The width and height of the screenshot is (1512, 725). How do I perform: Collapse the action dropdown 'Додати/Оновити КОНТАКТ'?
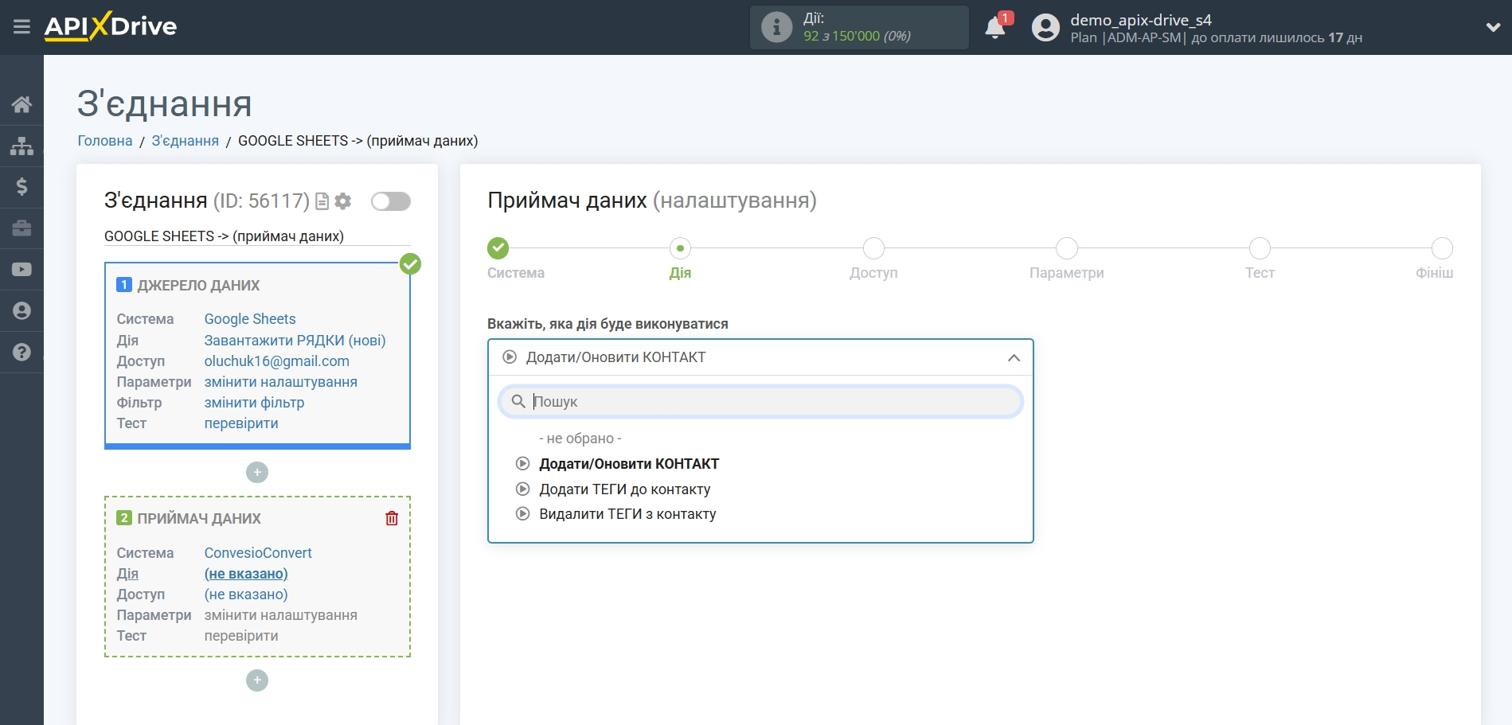pyautogui.click(x=1013, y=358)
